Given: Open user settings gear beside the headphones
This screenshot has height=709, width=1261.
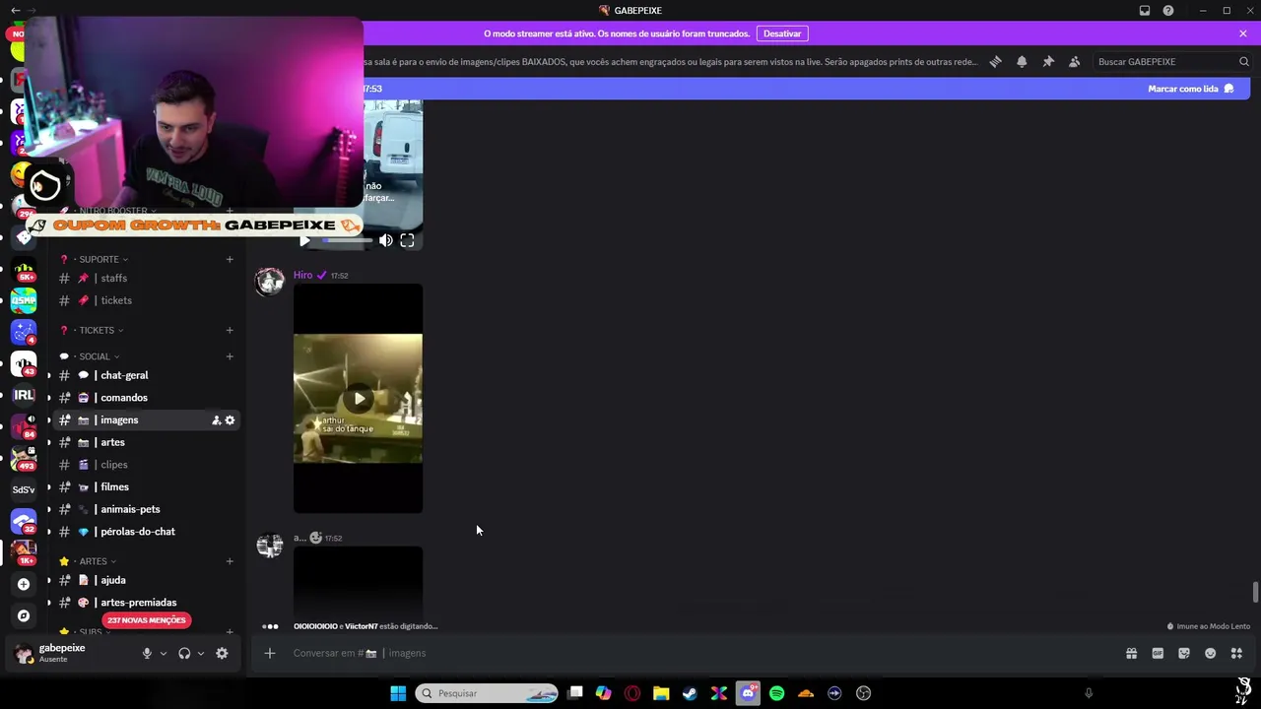Looking at the screenshot, I should [222, 653].
